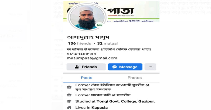Click the home icon beside Lives in

pos(69,107)
